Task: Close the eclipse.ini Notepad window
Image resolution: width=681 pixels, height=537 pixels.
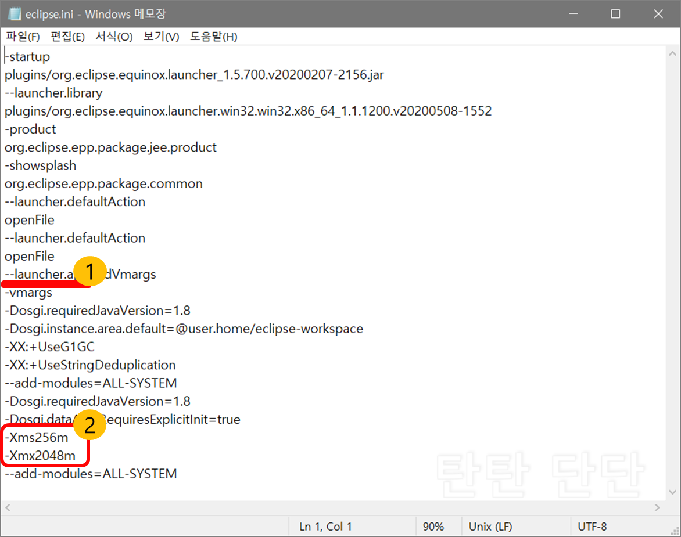Action: 658,14
